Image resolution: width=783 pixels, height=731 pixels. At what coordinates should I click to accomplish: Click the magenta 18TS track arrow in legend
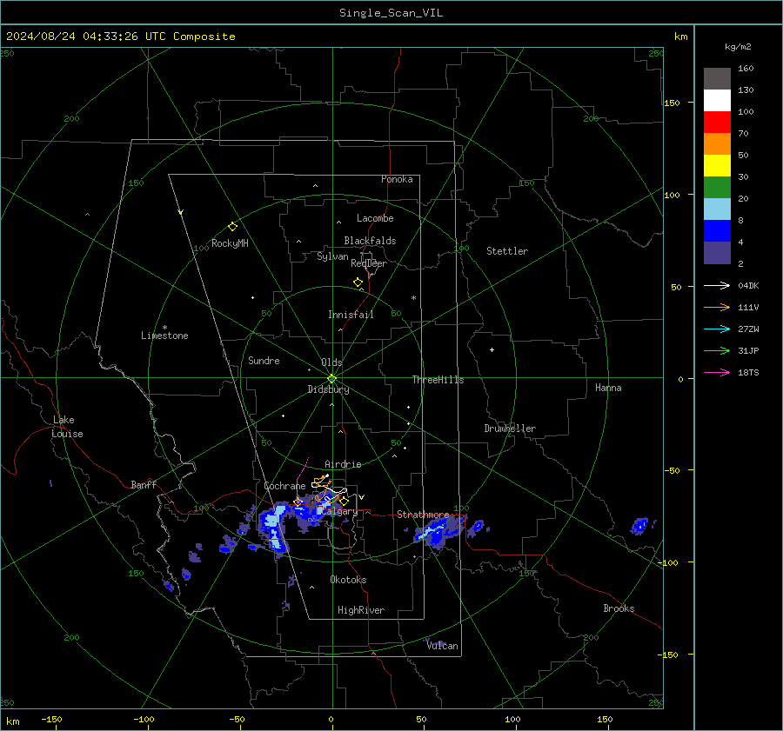point(717,372)
